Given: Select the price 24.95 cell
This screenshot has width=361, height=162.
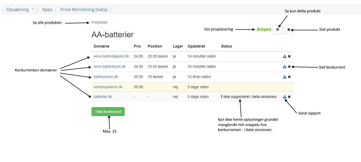Looking at the screenshot, I should (138, 56).
